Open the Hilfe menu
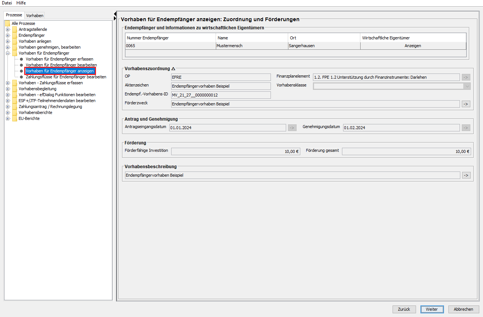The height and width of the screenshot is (317, 483). point(21,3)
